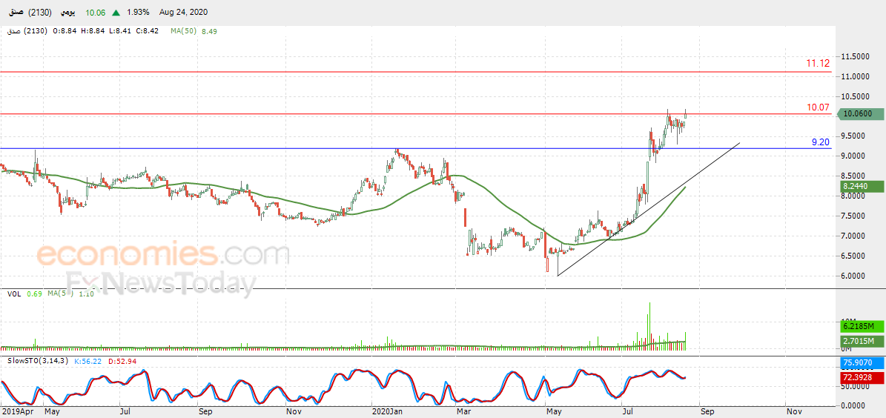The width and height of the screenshot is (886, 418).
Task: Click the Aug 24, 2020 date label
Action: point(182,12)
